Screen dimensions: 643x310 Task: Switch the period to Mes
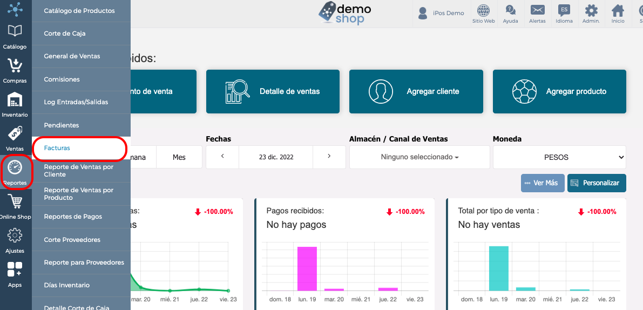coord(179,157)
